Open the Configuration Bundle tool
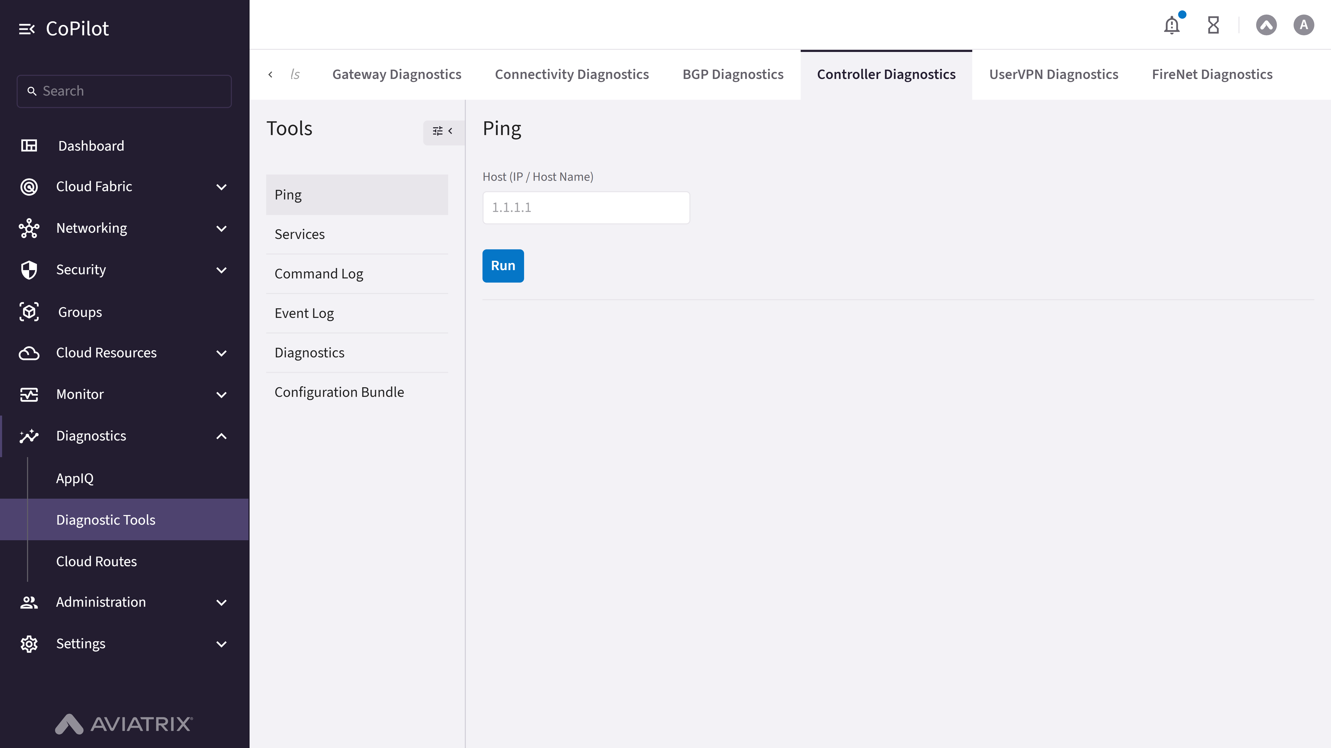Viewport: 1331px width, 748px height. coord(357,392)
